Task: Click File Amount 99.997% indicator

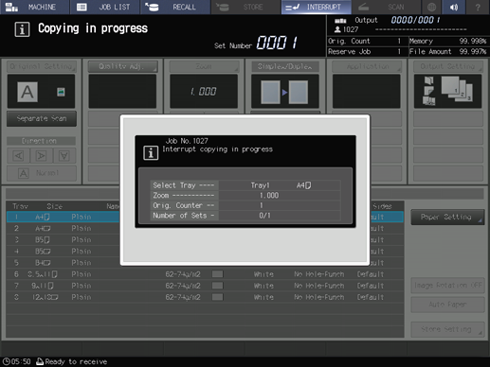Action: point(448,52)
